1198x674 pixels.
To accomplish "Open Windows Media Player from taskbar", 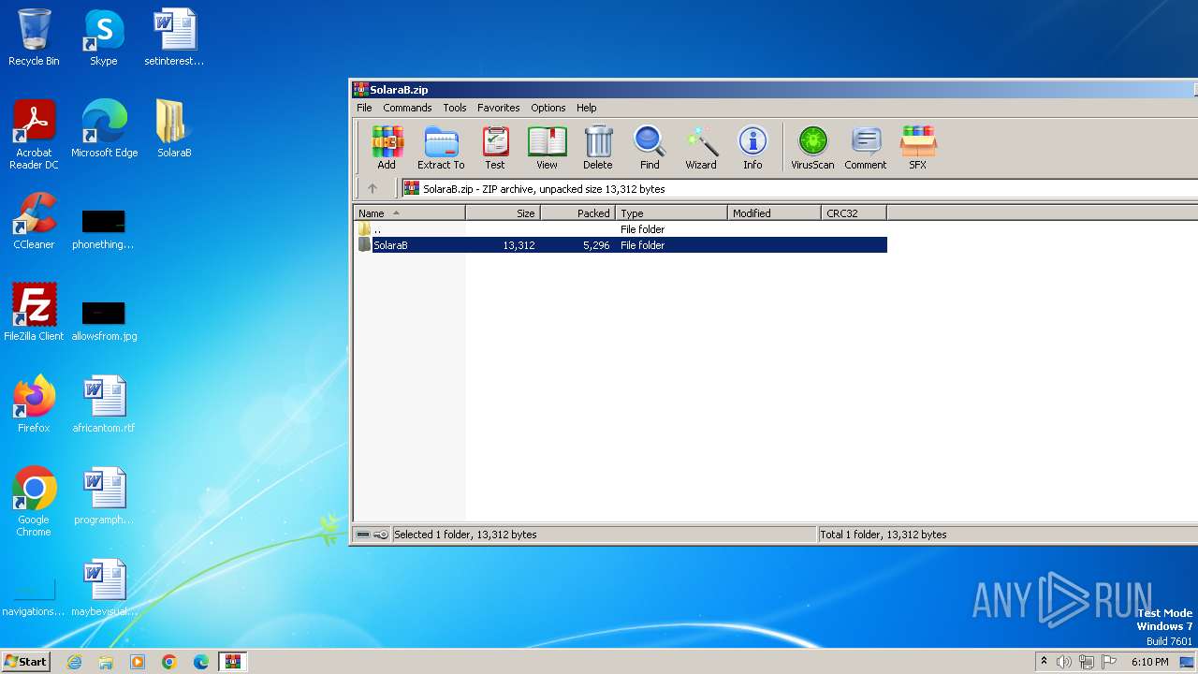I will point(138,662).
